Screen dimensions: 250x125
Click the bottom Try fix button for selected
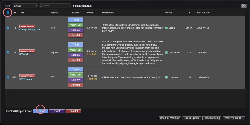[x=41, y=111]
